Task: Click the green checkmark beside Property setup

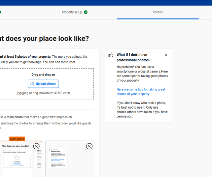Action: [86, 12]
